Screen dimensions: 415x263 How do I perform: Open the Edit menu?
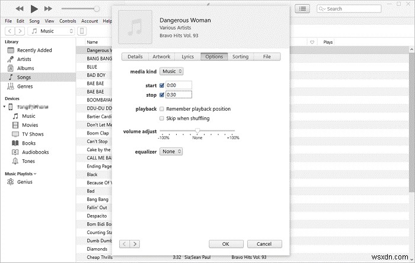point(20,21)
